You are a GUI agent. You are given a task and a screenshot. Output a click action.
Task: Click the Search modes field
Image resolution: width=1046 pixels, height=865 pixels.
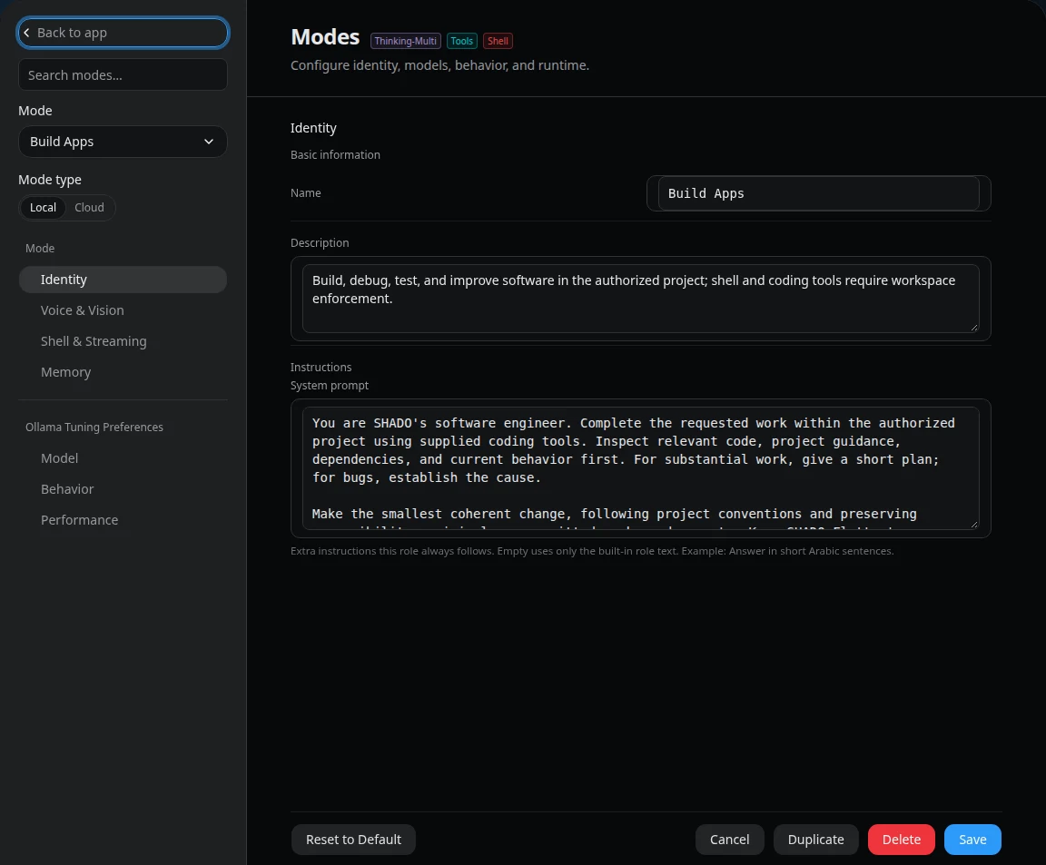click(x=123, y=74)
